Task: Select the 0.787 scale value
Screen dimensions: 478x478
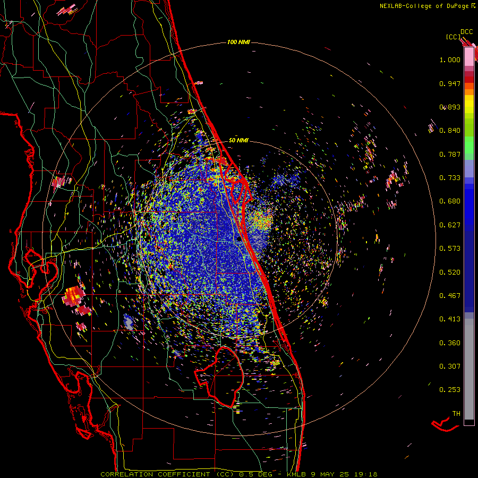Action: 450,154
